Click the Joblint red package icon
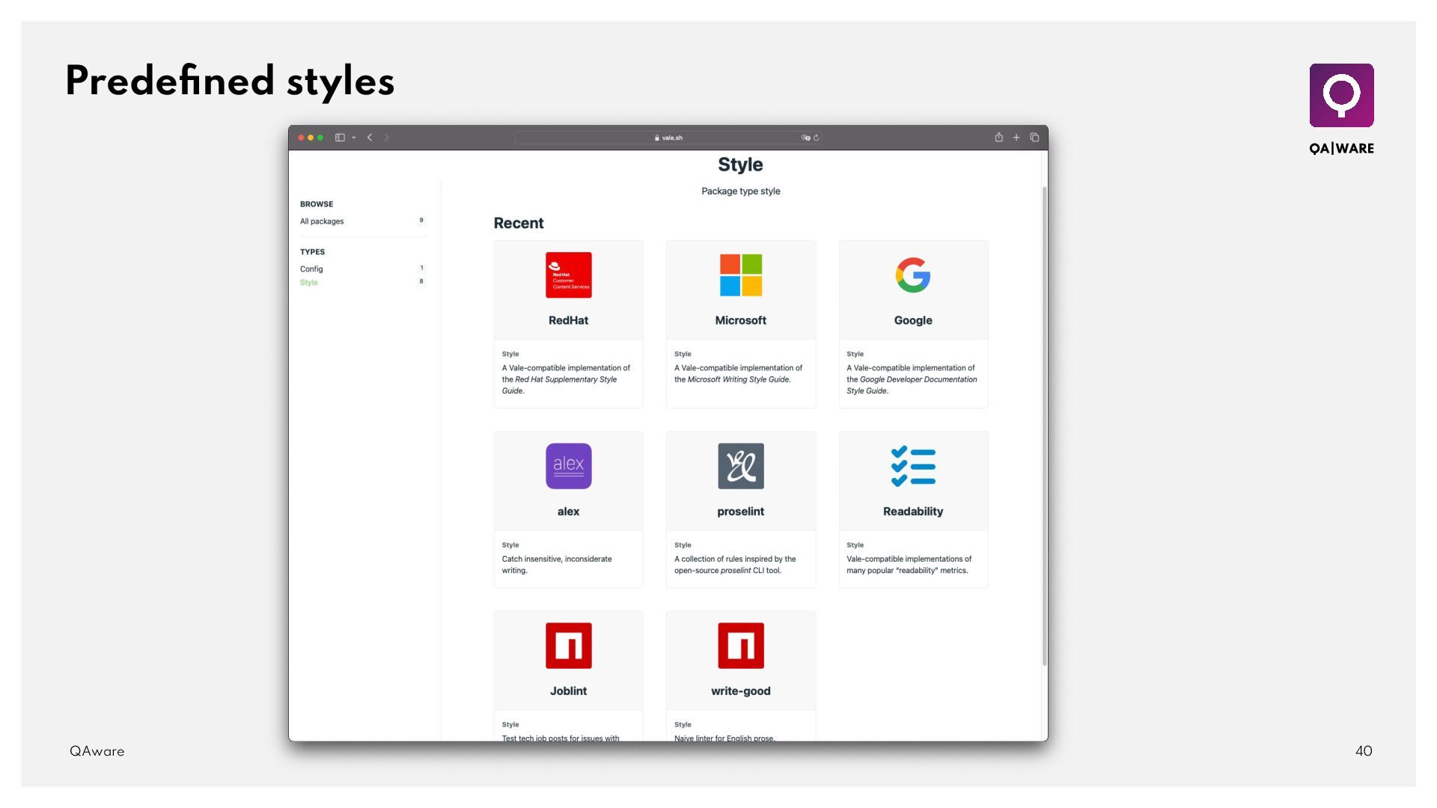 click(568, 646)
